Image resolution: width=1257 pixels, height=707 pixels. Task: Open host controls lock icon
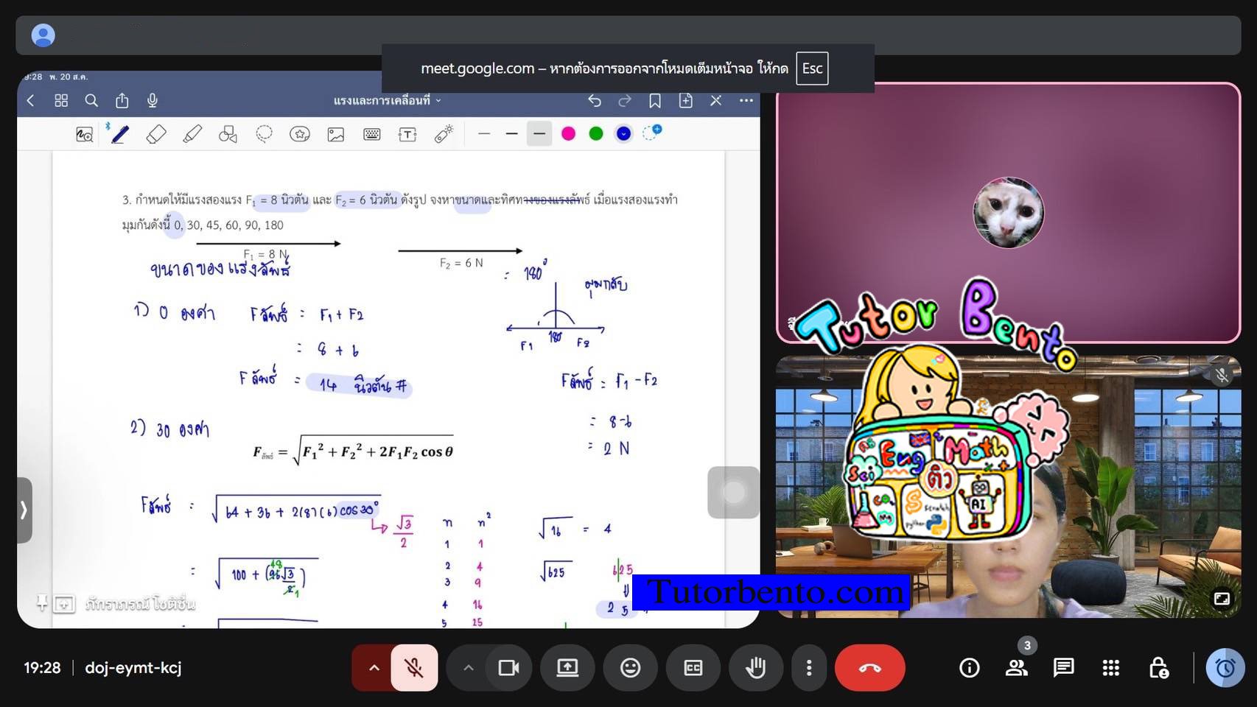(1158, 668)
